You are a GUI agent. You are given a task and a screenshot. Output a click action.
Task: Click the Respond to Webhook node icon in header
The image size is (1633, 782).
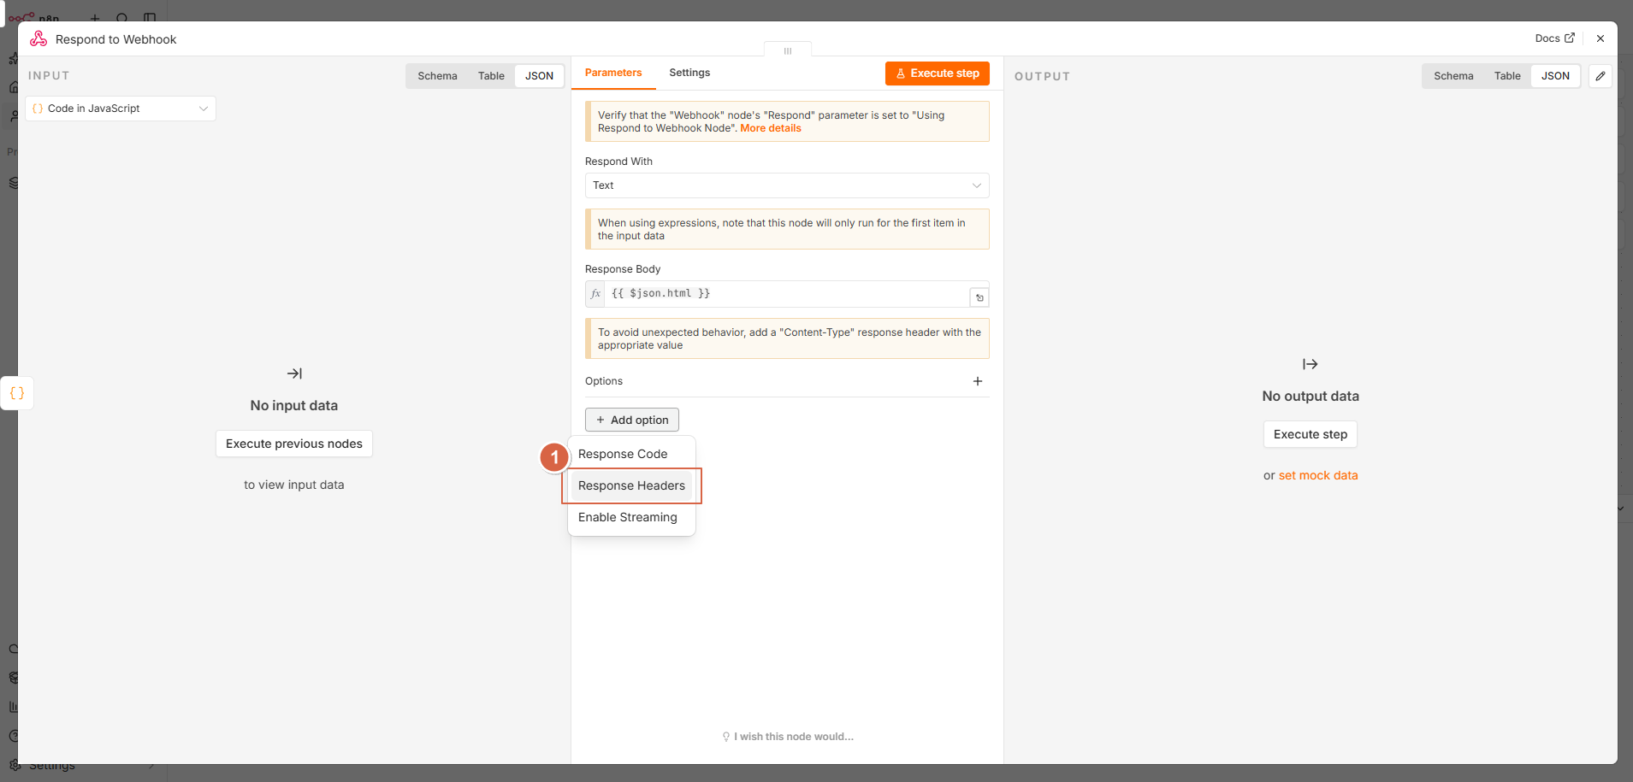pos(38,38)
